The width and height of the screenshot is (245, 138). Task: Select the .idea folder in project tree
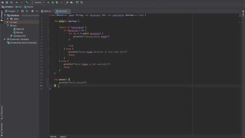coord(14,19)
